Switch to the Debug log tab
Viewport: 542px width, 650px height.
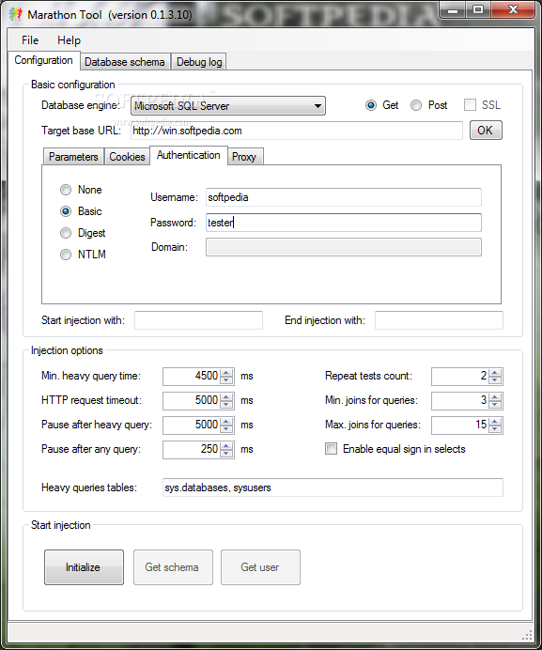pos(199,62)
